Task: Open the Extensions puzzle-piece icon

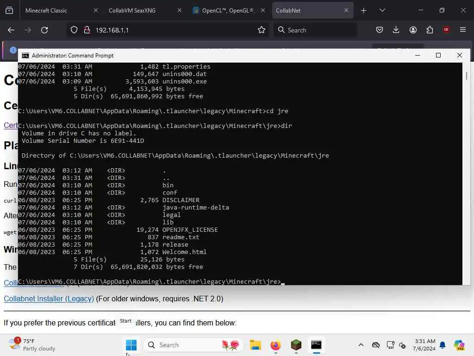Action: click(x=430, y=30)
